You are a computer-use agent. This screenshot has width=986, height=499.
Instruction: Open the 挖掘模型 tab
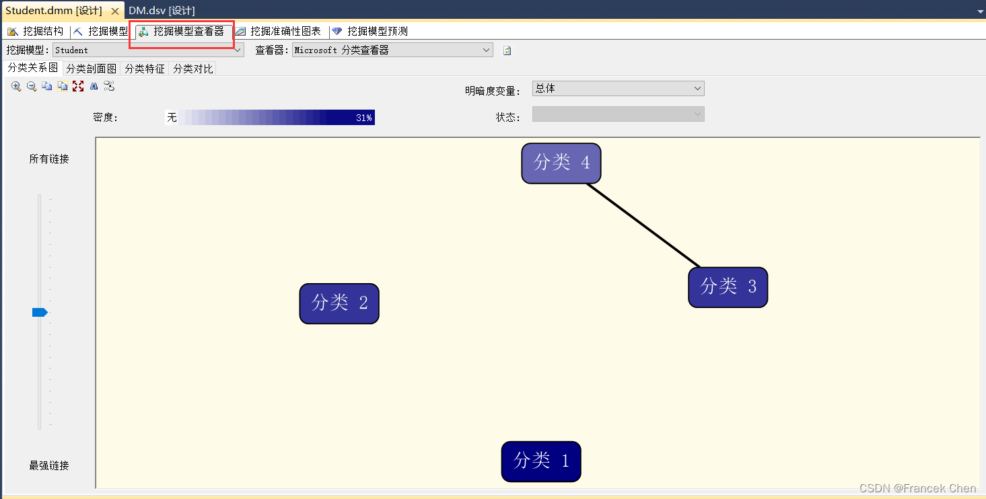101,31
